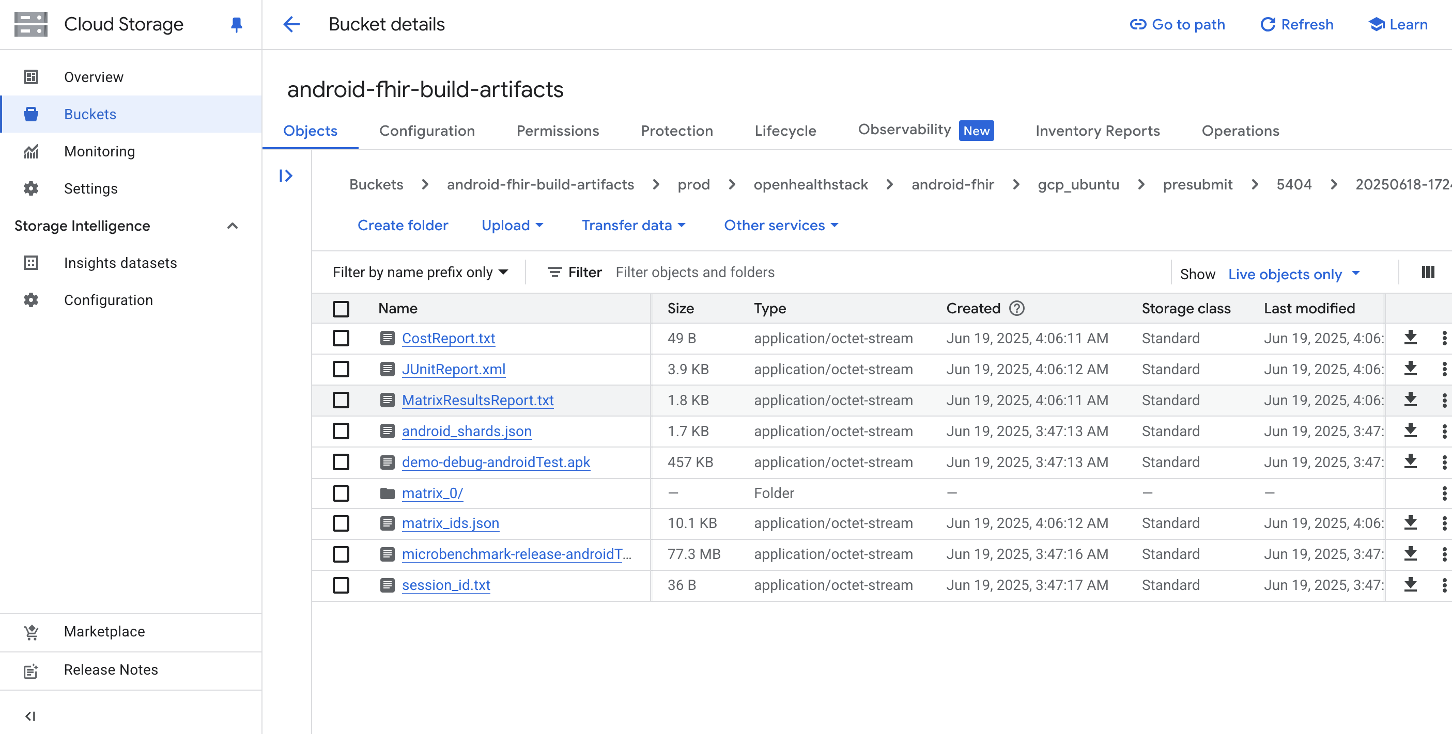The image size is (1452, 734).
Task: Click the Name column header
Action: (398, 309)
